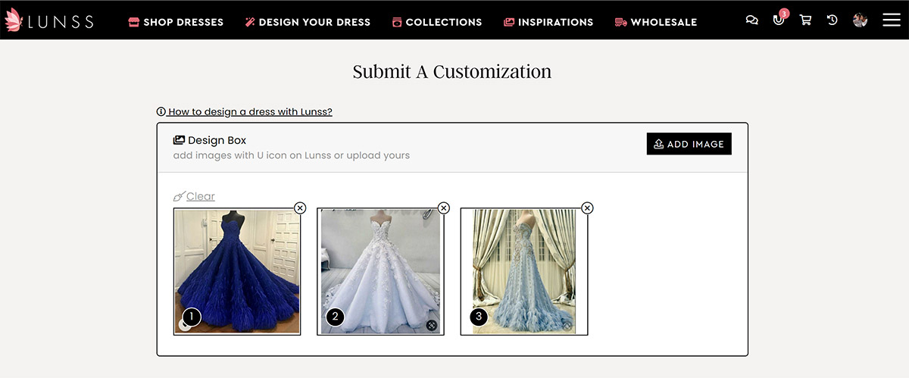Remove the royal blue gown image
Image resolution: width=909 pixels, height=378 pixels.
300,208
